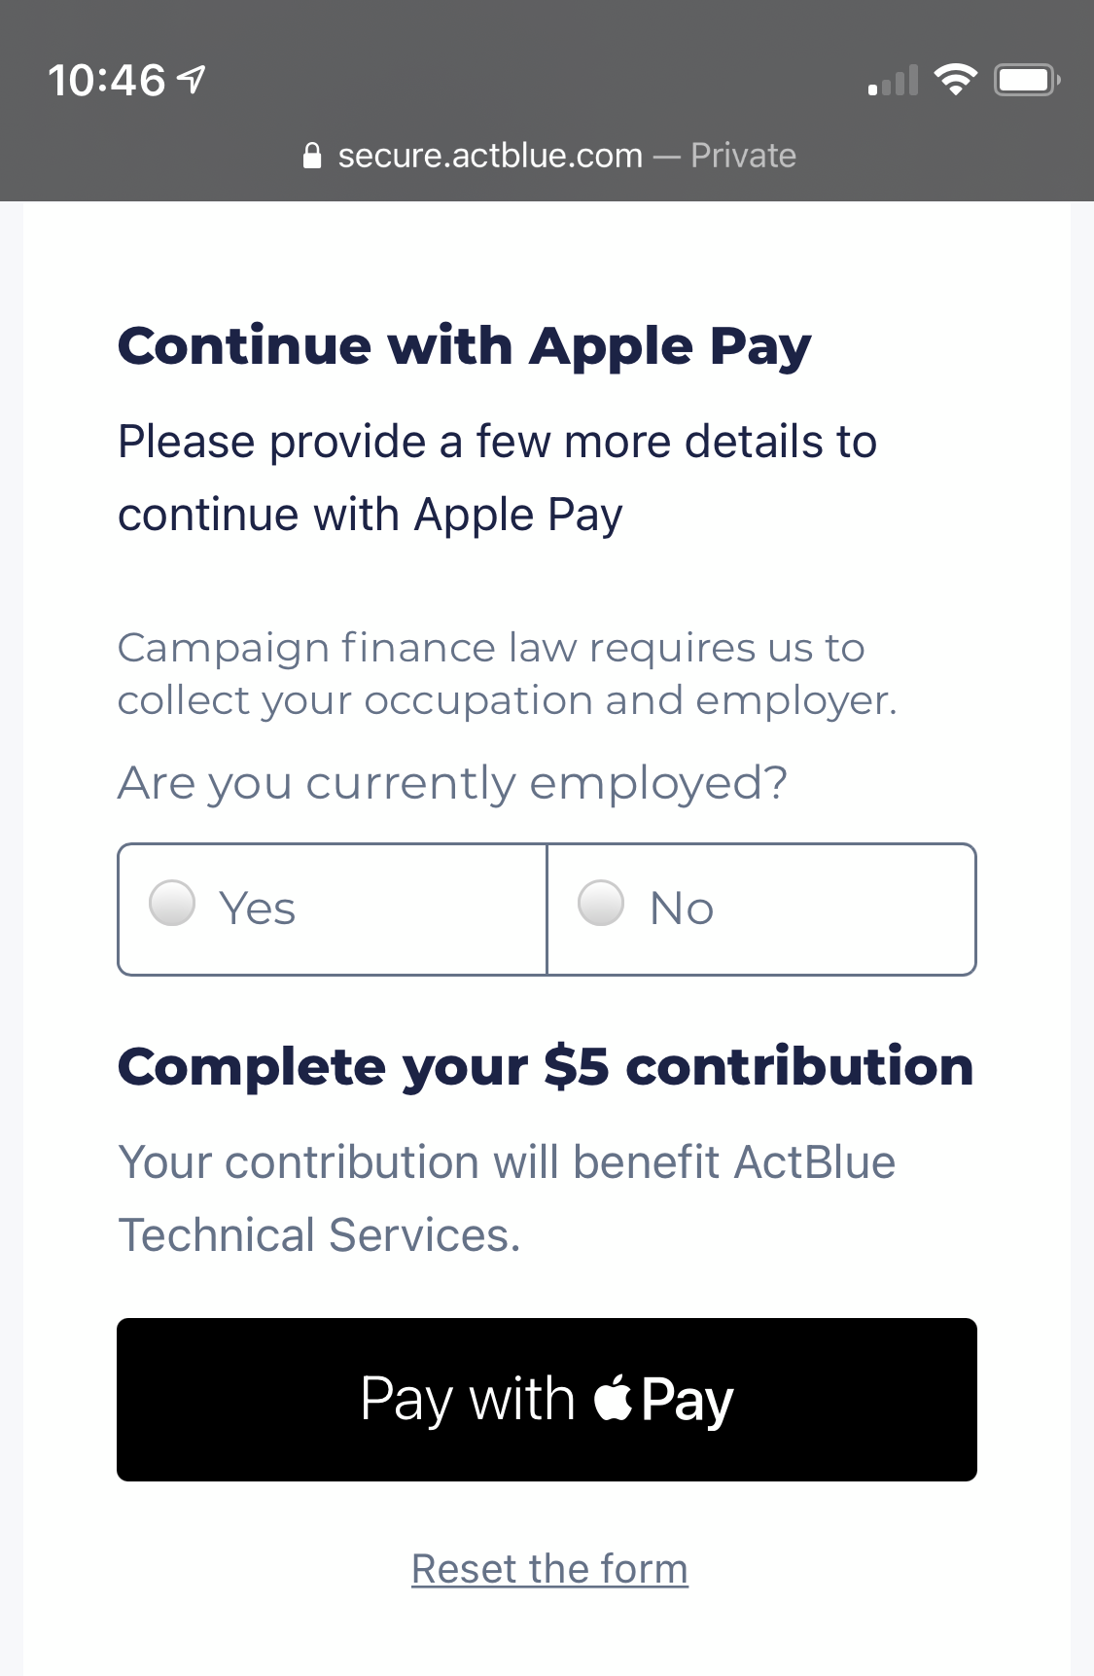Click the ActBlue Technical Services beneficiary text
This screenshot has width=1094, height=1676.
(506, 1198)
